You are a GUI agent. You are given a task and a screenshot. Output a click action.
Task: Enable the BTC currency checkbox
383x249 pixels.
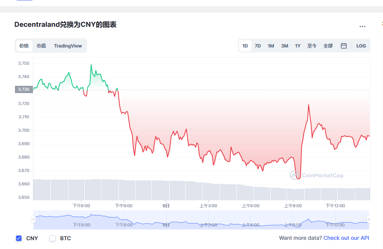(x=52, y=238)
